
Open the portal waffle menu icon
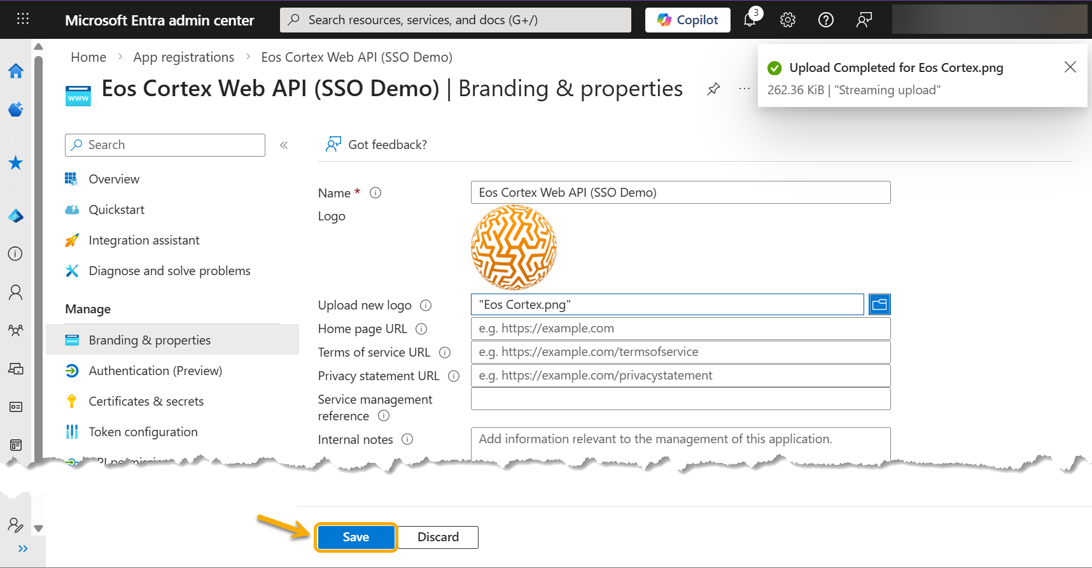pos(23,19)
